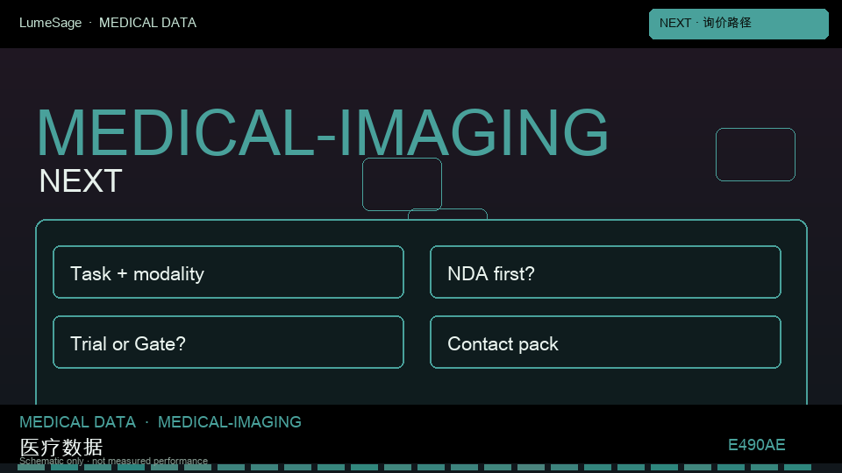Choose the Trial or Gate? card

pyautogui.click(x=228, y=342)
